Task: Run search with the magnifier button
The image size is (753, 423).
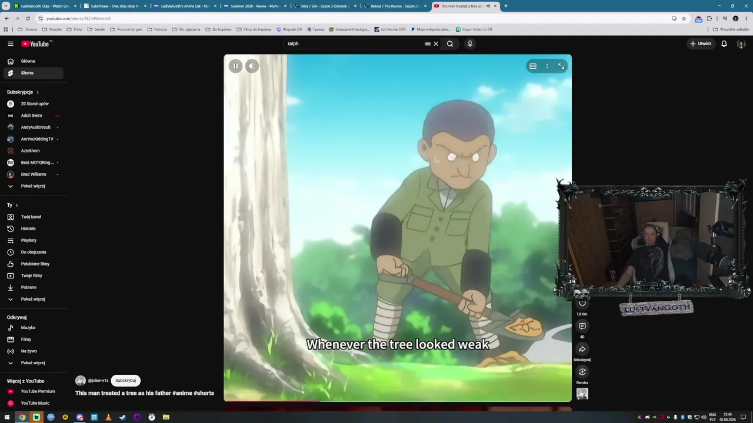Action: click(450, 44)
